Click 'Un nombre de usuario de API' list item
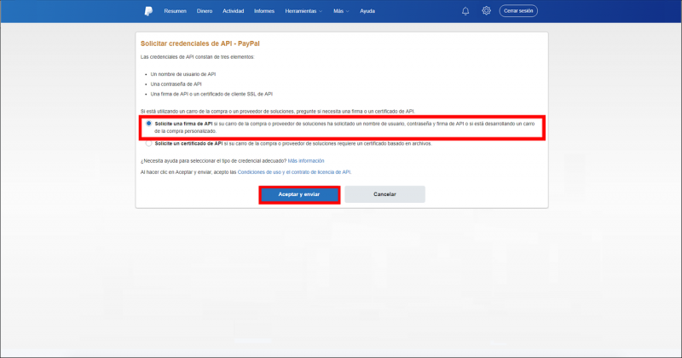 pyautogui.click(x=183, y=74)
